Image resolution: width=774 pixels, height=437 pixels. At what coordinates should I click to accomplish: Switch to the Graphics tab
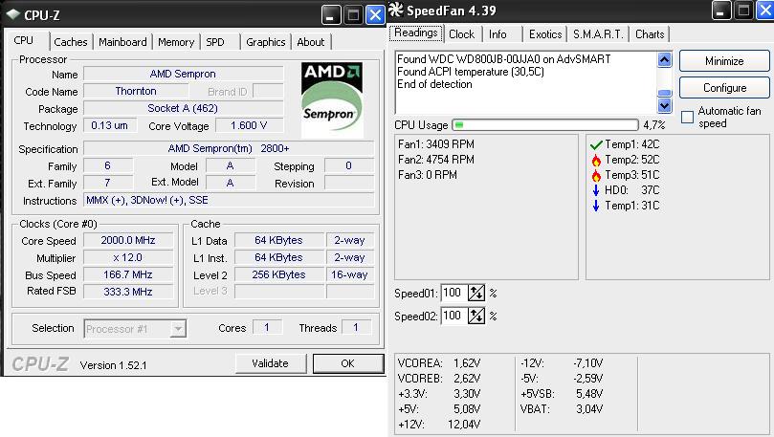coord(266,42)
